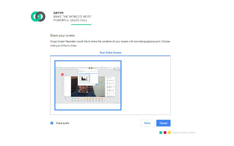Click the 'Share your screen' heading text
Screen dimensions: 234x146
(63, 35)
